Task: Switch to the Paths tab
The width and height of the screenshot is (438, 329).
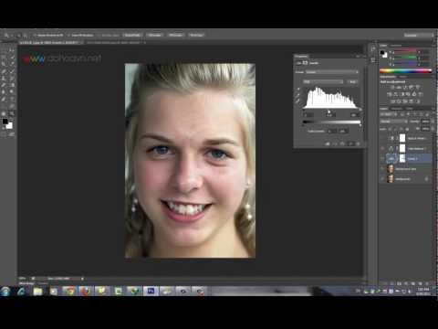Action: pos(409,109)
